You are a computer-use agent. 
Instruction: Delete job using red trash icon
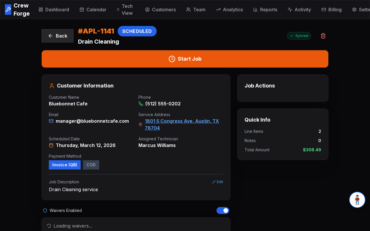point(323,36)
